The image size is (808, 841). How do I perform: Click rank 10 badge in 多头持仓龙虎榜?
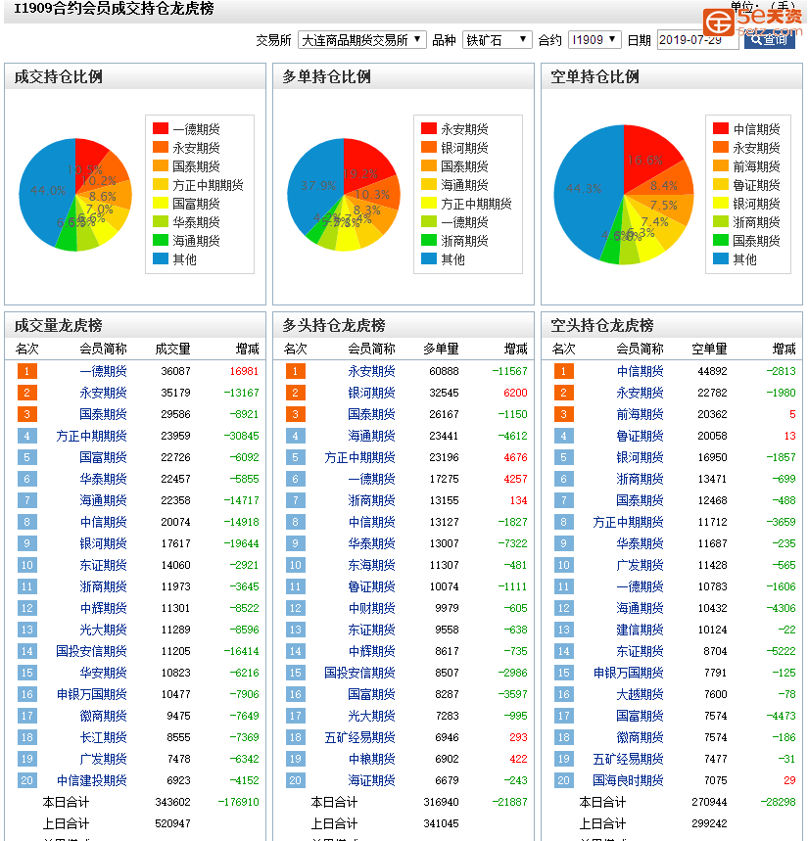click(295, 565)
